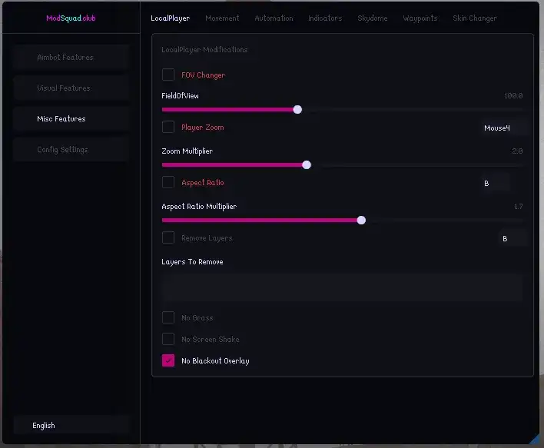Viewport: 544px width, 448px height.
Task: Enable the FOV Changer checkbox
Action: (168, 75)
